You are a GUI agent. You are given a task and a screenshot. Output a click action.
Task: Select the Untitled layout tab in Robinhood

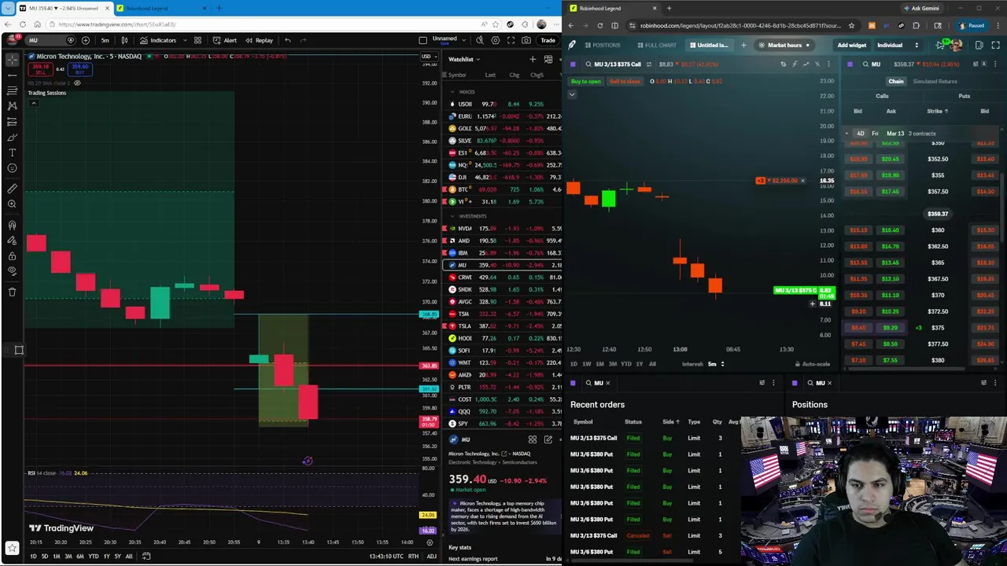[708, 45]
